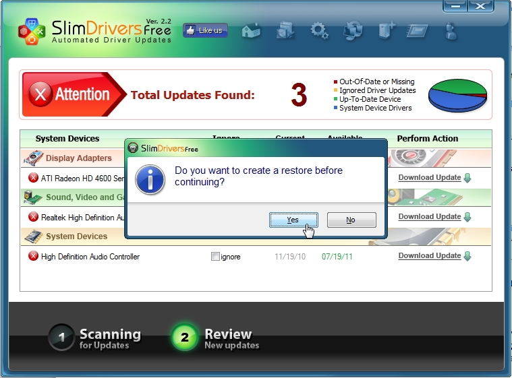Image resolution: width=512 pixels, height=378 pixels.
Task: Click the System Devices column header
Action: pos(67,139)
